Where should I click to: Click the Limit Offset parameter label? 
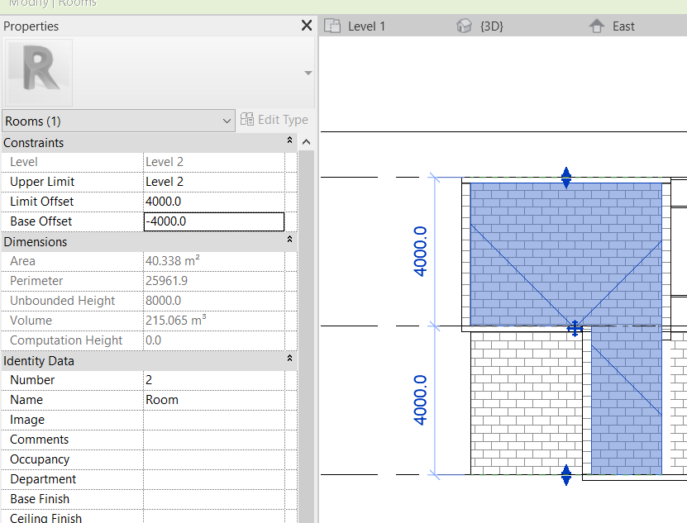(x=41, y=202)
